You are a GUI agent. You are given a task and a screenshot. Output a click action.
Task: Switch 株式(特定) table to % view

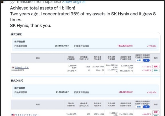pyautogui.click(x=146, y=60)
